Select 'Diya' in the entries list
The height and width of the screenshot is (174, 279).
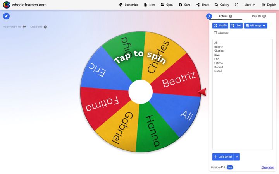pyautogui.click(x=217, y=55)
